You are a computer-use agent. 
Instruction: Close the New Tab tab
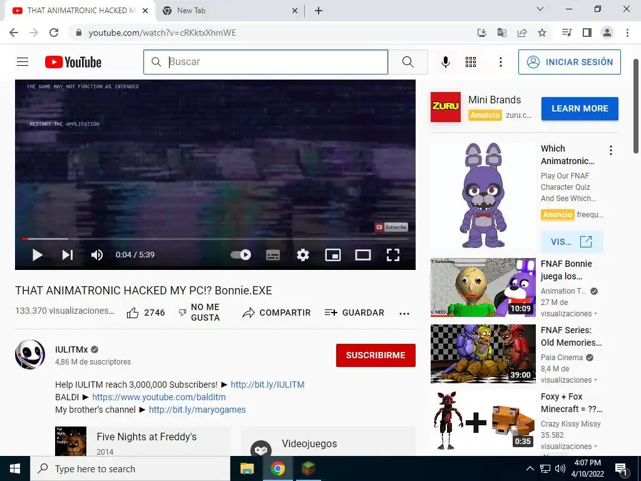click(295, 11)
